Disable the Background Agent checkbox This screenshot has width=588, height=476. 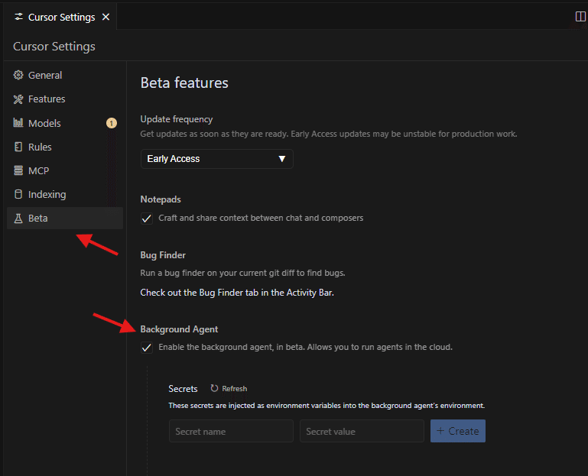tap(147, 348)
